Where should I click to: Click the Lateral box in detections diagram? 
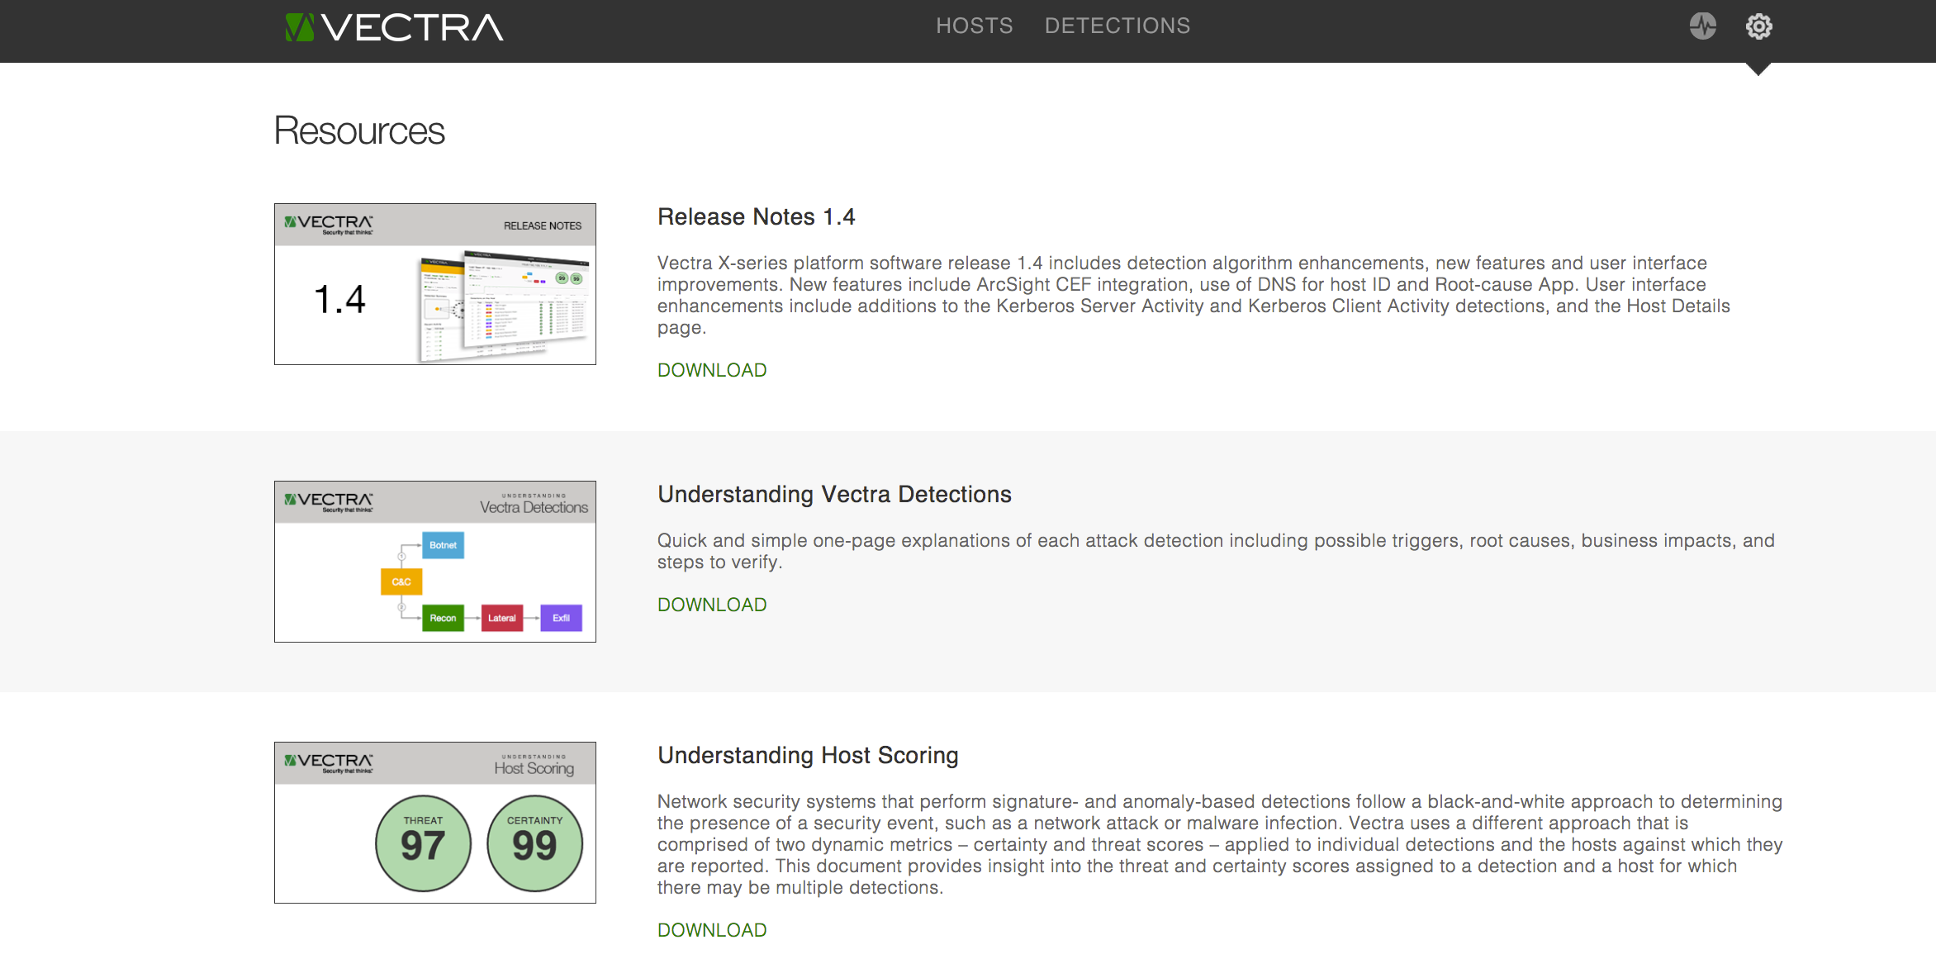click(x=502, y=618)
